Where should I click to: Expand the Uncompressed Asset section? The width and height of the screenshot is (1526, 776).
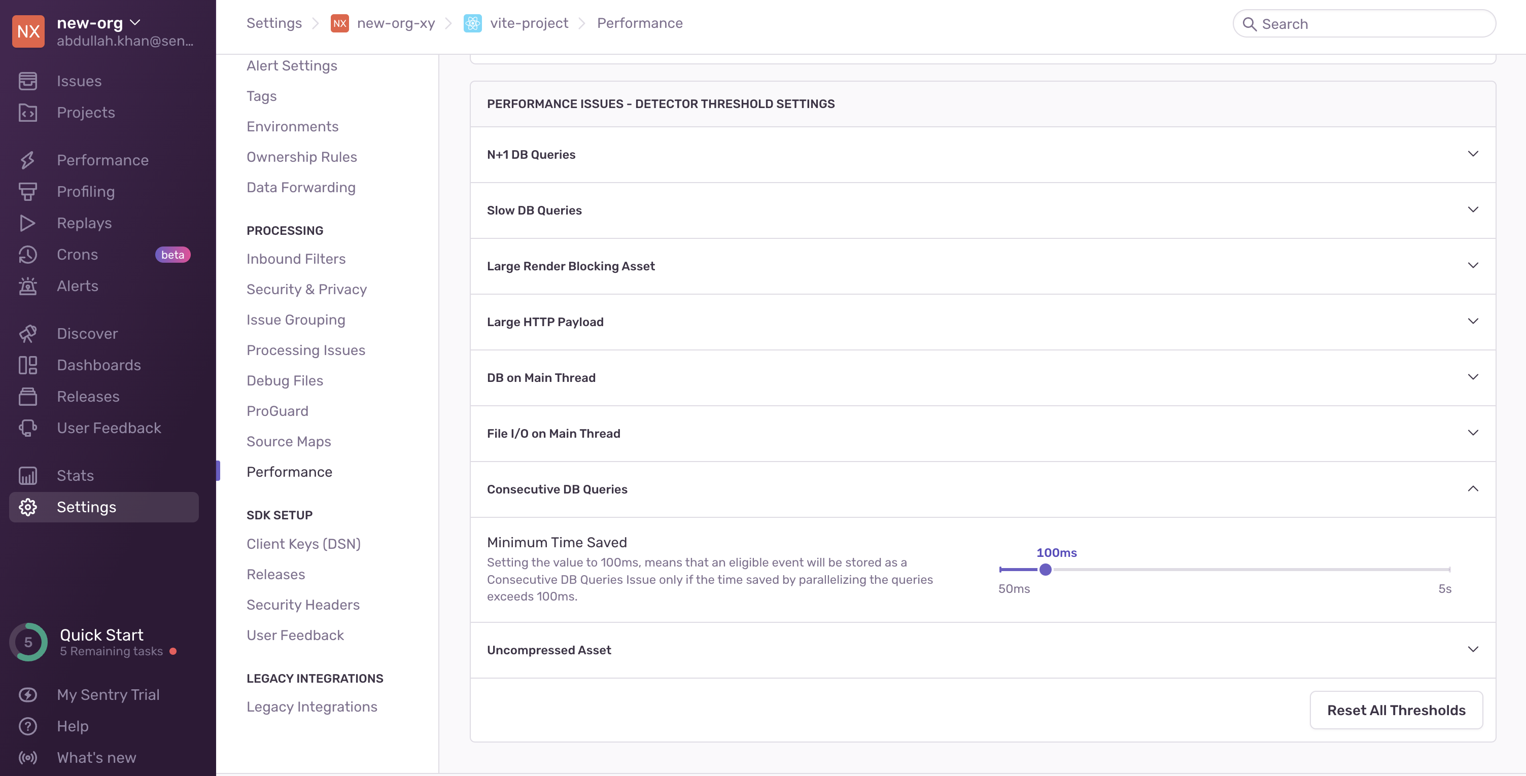pos(1473,650)
